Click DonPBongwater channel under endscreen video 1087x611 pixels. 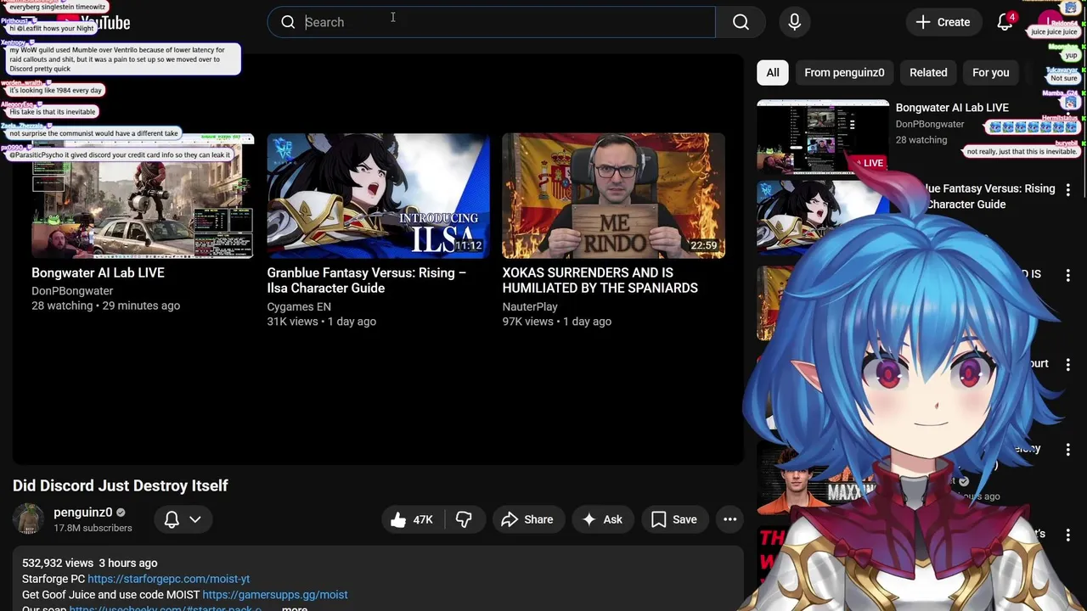(x=72, y=290)
